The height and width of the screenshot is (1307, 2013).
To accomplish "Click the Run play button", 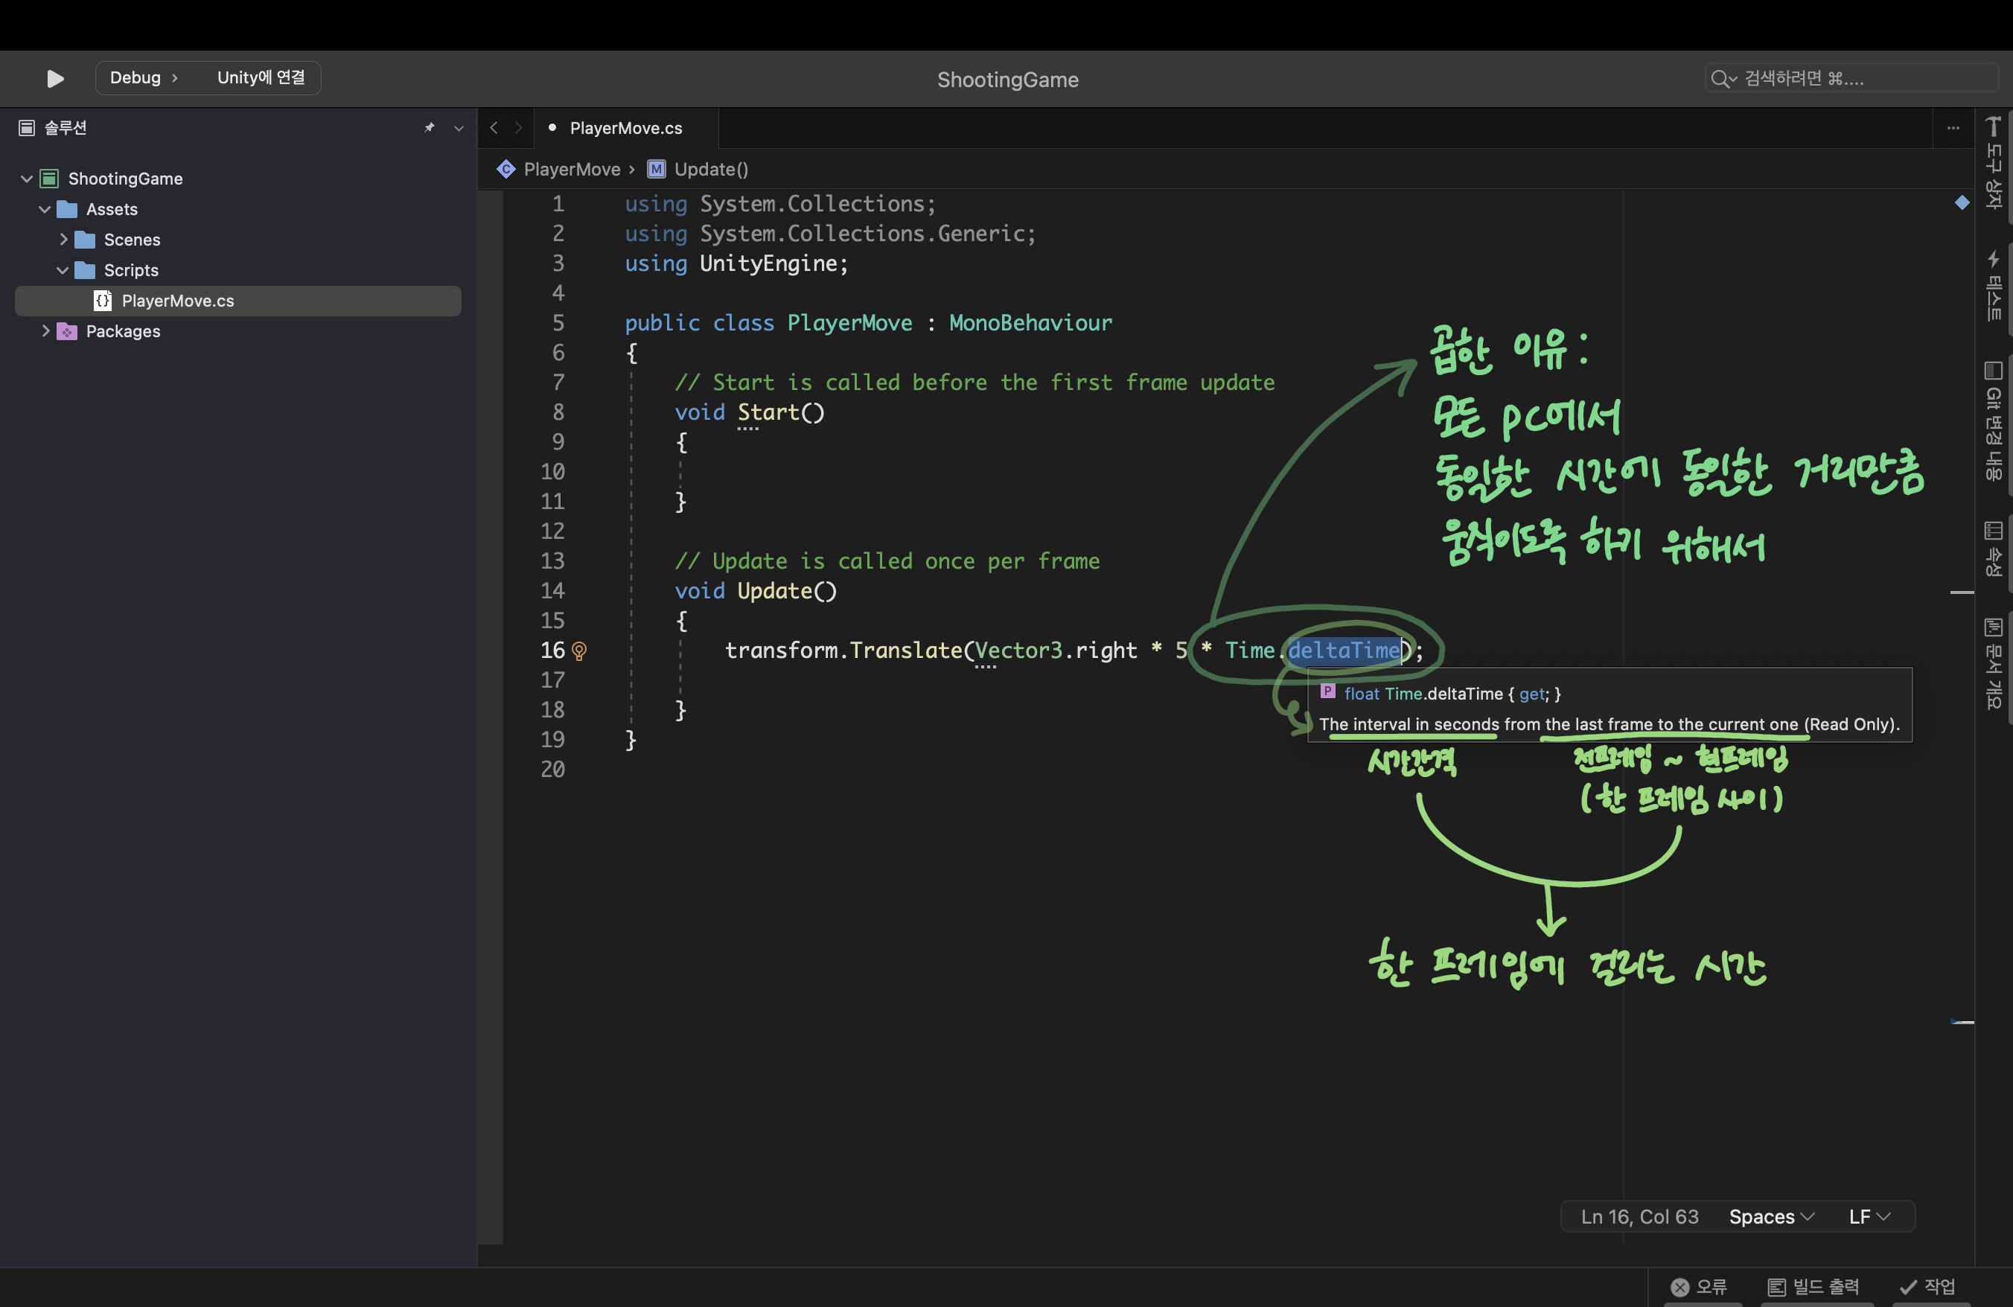I will pyautogui.click(x=55, y=79).
